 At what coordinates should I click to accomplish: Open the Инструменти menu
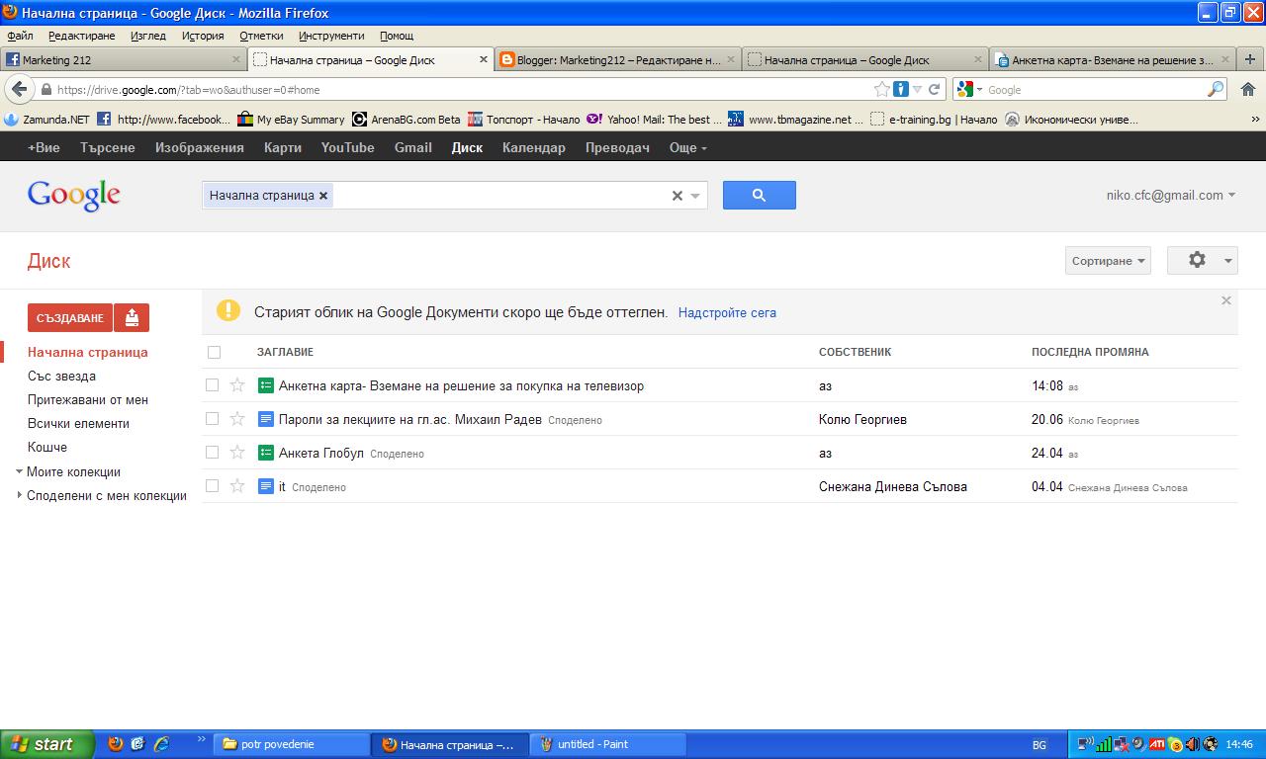coord(331,36)
